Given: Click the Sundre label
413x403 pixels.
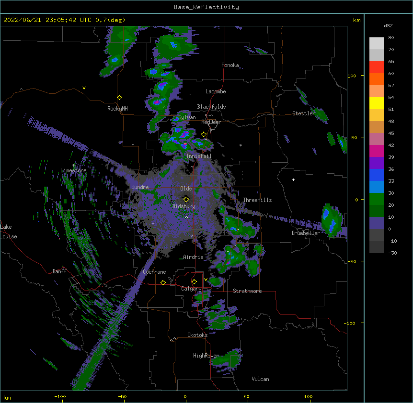Looking at the screenshot, I should (x=140, y=187).
